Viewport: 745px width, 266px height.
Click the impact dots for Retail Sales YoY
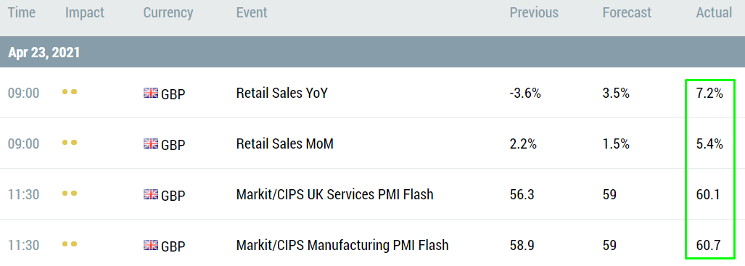(x=70, y=92)
